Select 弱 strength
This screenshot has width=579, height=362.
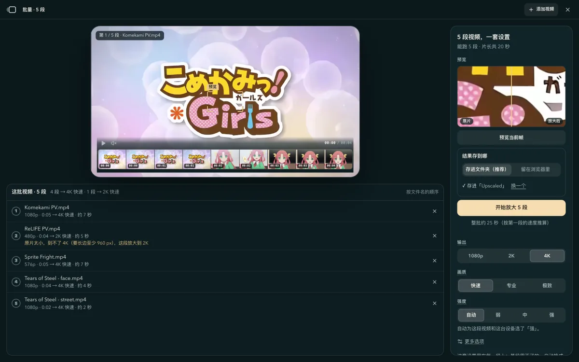pos(498,315)
